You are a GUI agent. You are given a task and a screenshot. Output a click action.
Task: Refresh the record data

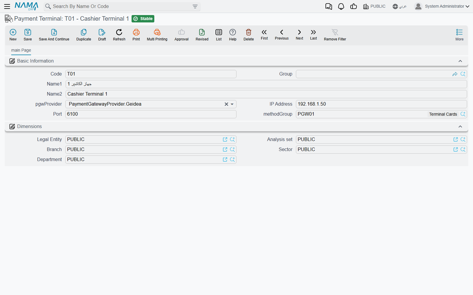click(x=119, y=35)
